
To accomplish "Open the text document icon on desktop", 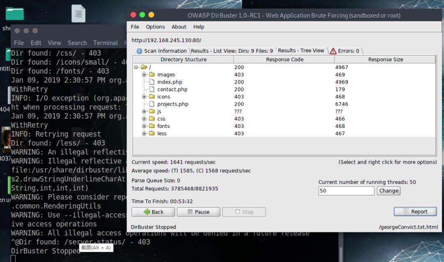I will point(79,13).
